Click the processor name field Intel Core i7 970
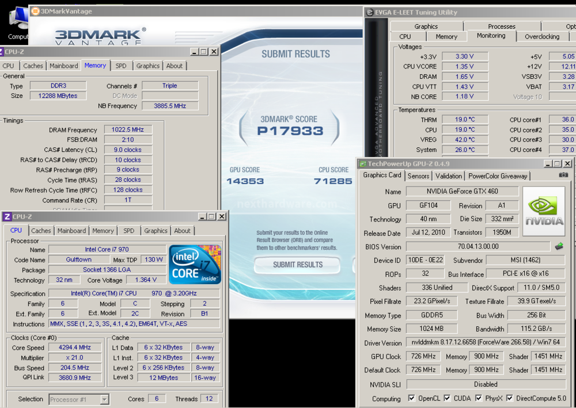Viewport: 576px width, 408px height. pyautogui.click(x=107, y=250)
